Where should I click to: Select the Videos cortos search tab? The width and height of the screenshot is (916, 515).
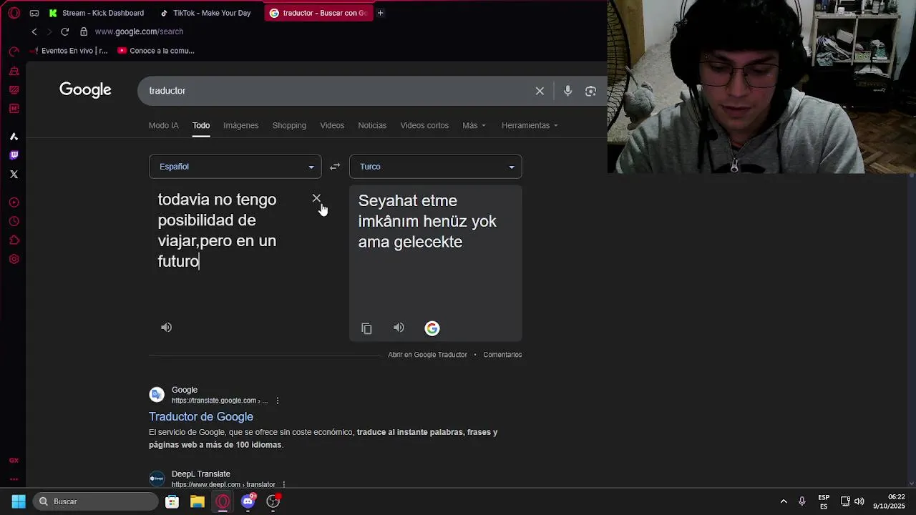point(424,125)
